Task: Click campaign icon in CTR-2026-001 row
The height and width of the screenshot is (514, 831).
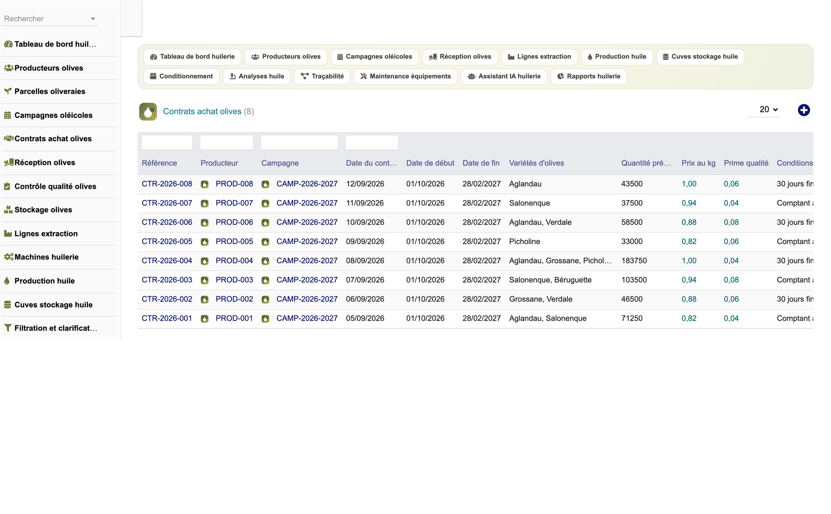Action: coord(265,318)
